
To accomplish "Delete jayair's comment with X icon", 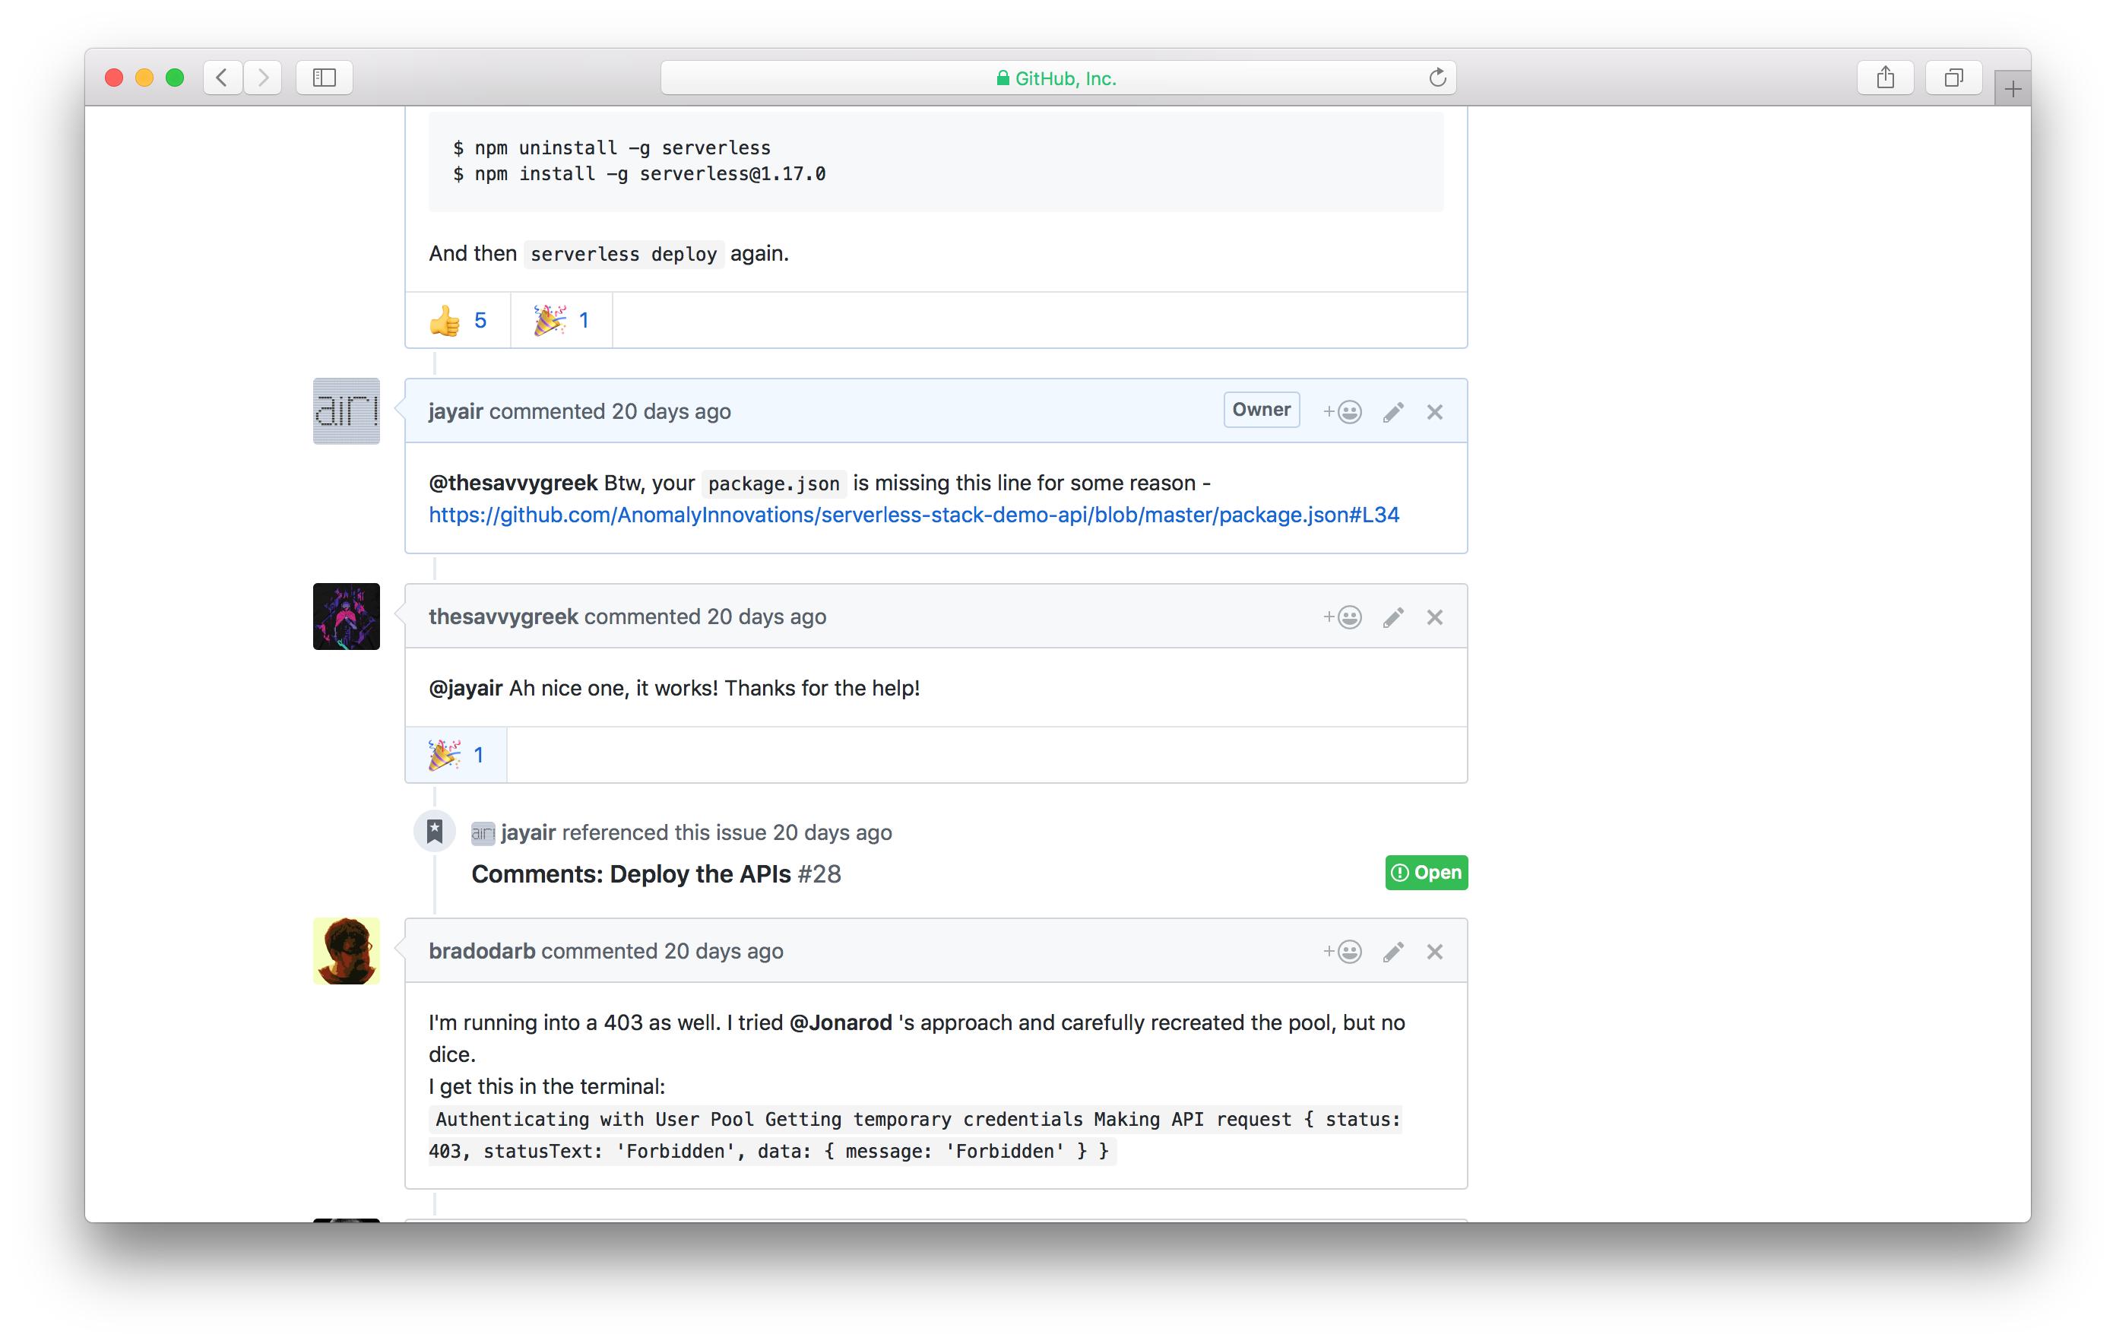I will 1434,411.
